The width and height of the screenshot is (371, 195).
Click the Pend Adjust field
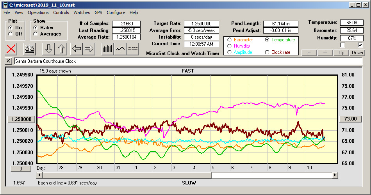(x=281, y=30)
